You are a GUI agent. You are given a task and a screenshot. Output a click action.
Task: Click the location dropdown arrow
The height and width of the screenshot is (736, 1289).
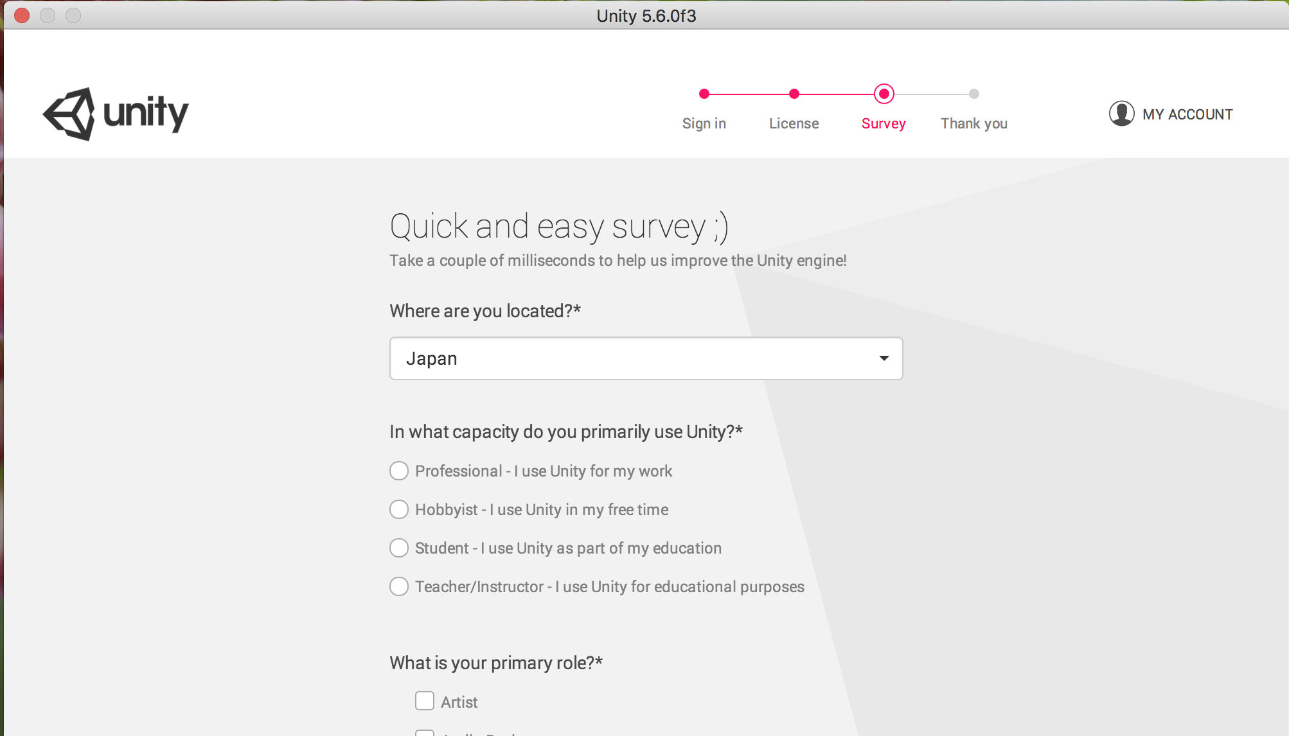[884, 358]
